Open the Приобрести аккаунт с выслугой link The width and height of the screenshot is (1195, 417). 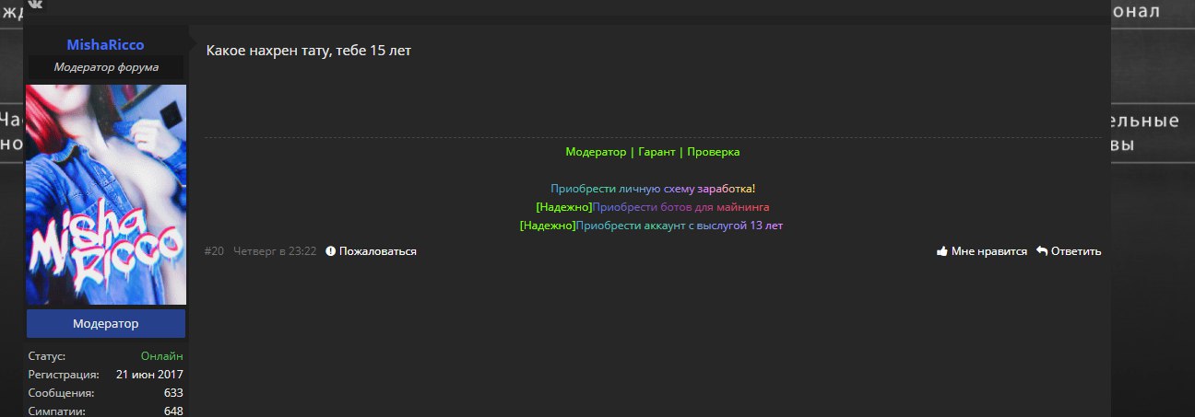point(680,226)
